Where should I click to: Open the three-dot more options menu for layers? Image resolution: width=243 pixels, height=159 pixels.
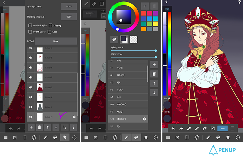pos(74,127)
